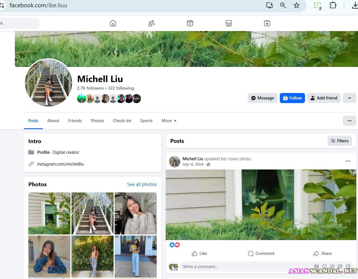Click the blue Follow button
The width and height of the screenshot is (358, 279).
(292, 98)
